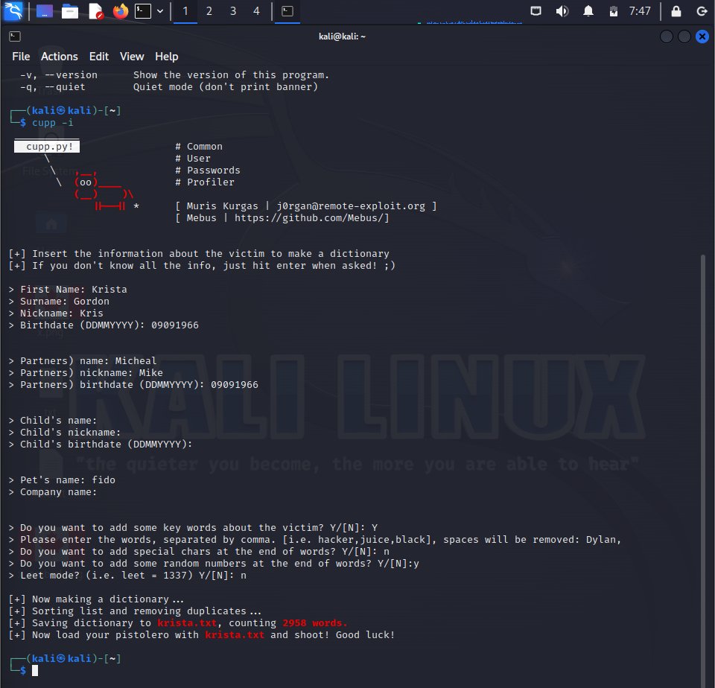Switch to workspace 1
The image size is (715, 688).
pos(185,11)
